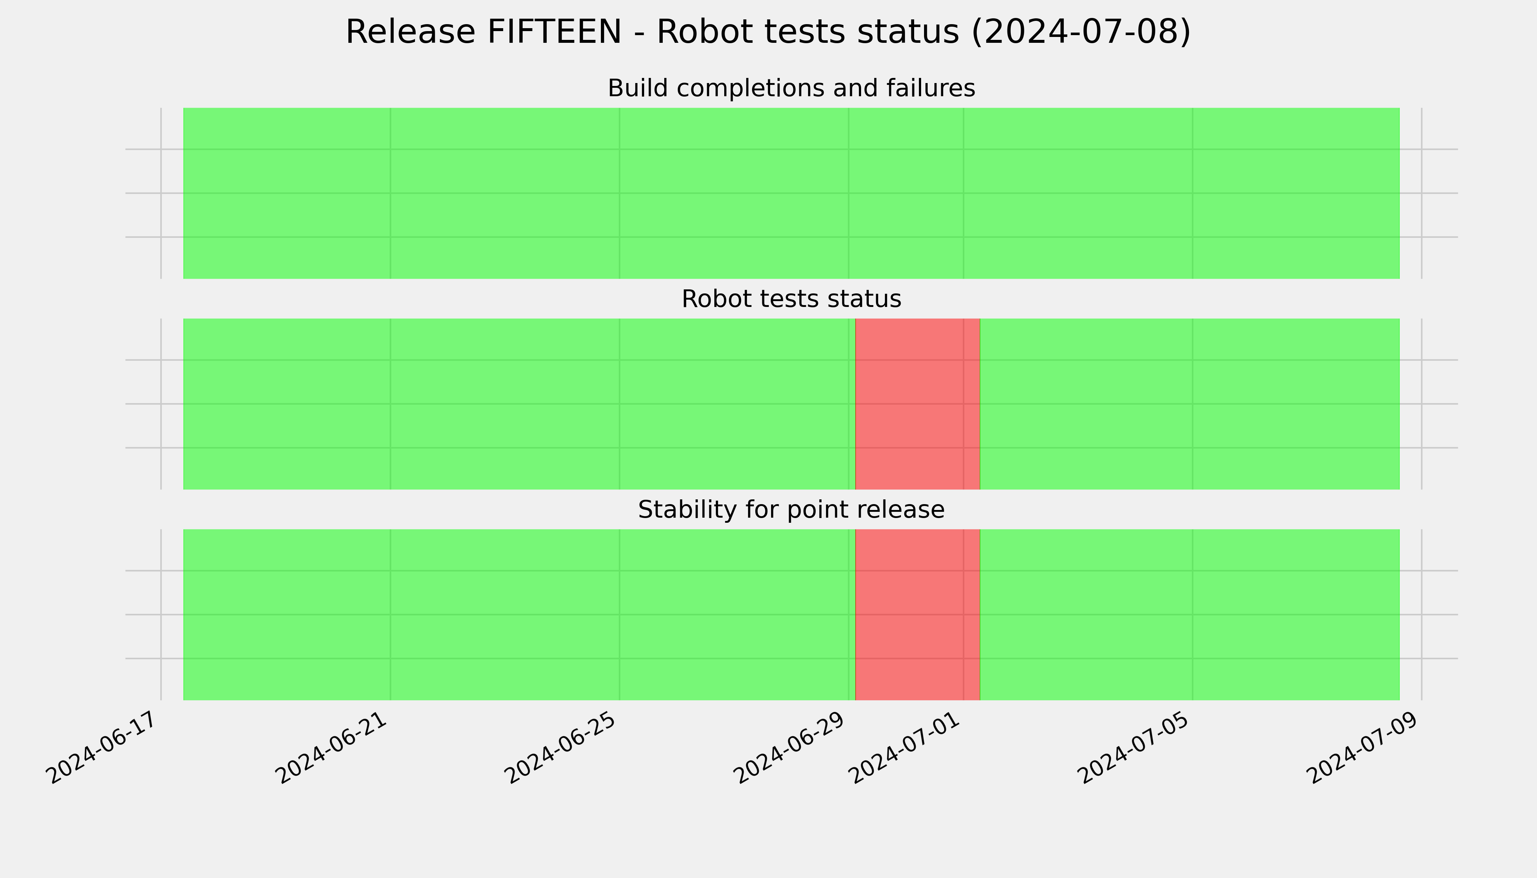
Task: Click green region right of red in Stability chart
Action: tap(1190, 615)
